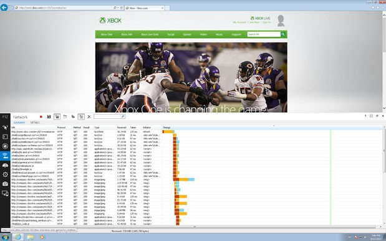Image resolution: width=386 pixels, height=241 pixels.
Task: Switch to the DETAILS tab
Action: point(35,123)
